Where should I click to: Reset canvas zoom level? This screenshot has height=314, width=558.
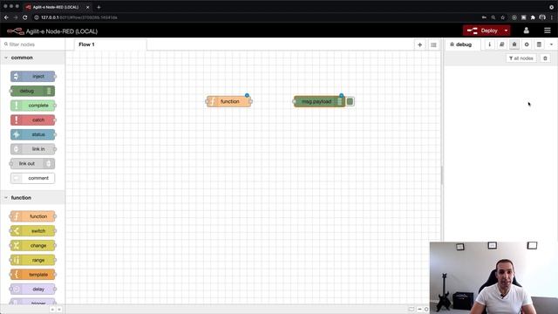point(426,310)
